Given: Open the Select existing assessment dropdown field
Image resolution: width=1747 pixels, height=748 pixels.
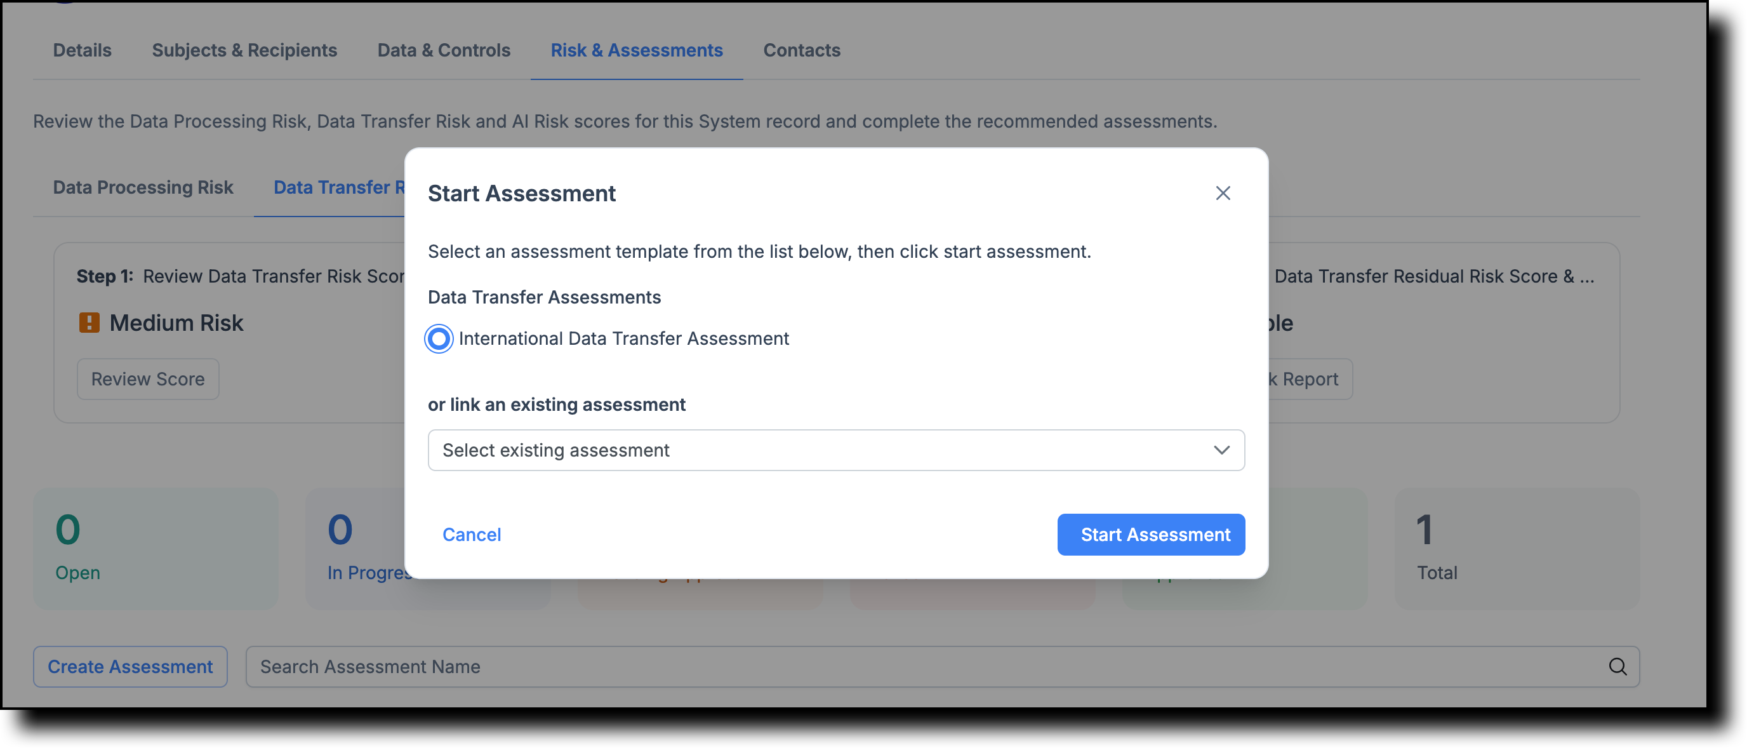Looking at the screenshot, I should coord(835,450).
